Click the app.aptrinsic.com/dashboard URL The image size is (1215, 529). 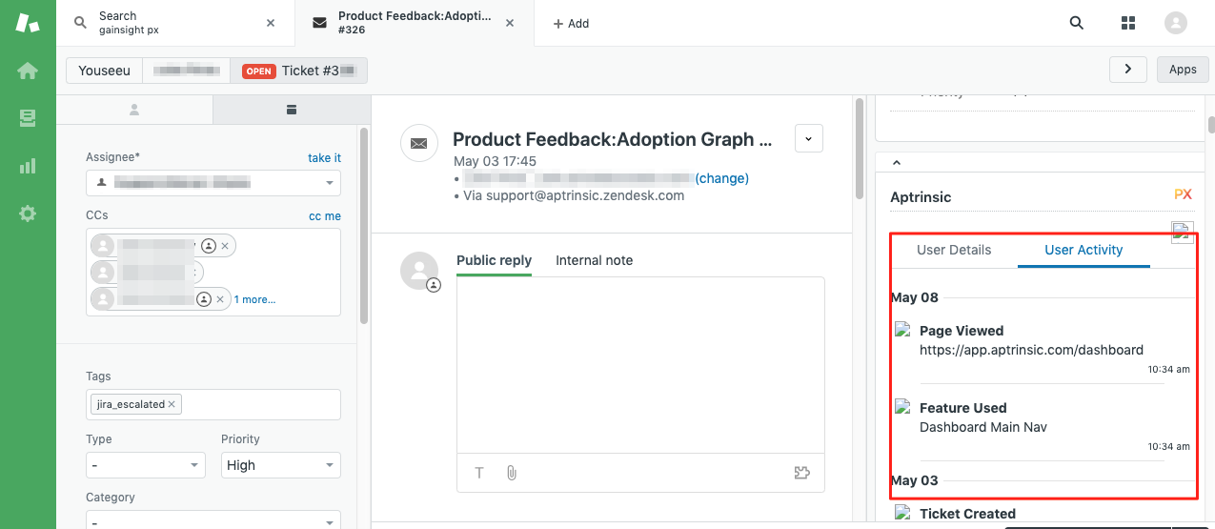click(x=1031, y=350)
